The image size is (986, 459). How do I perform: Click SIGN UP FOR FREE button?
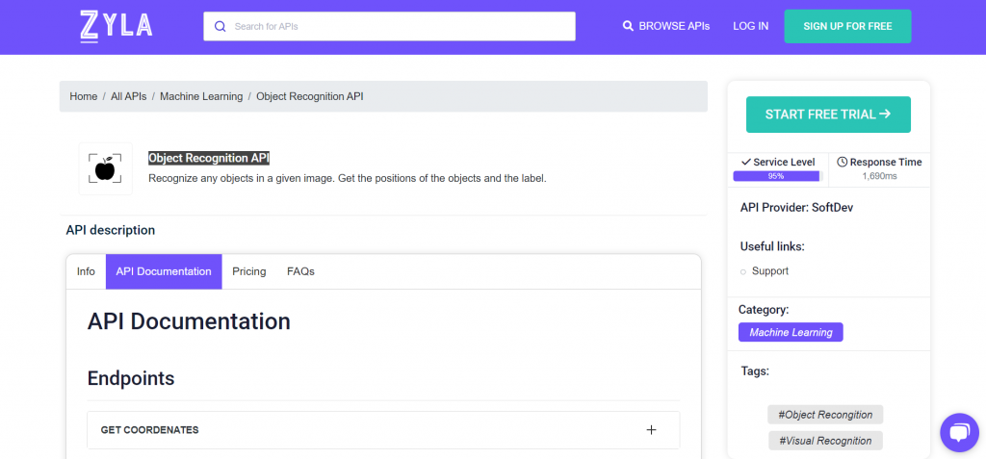point(847,26)
